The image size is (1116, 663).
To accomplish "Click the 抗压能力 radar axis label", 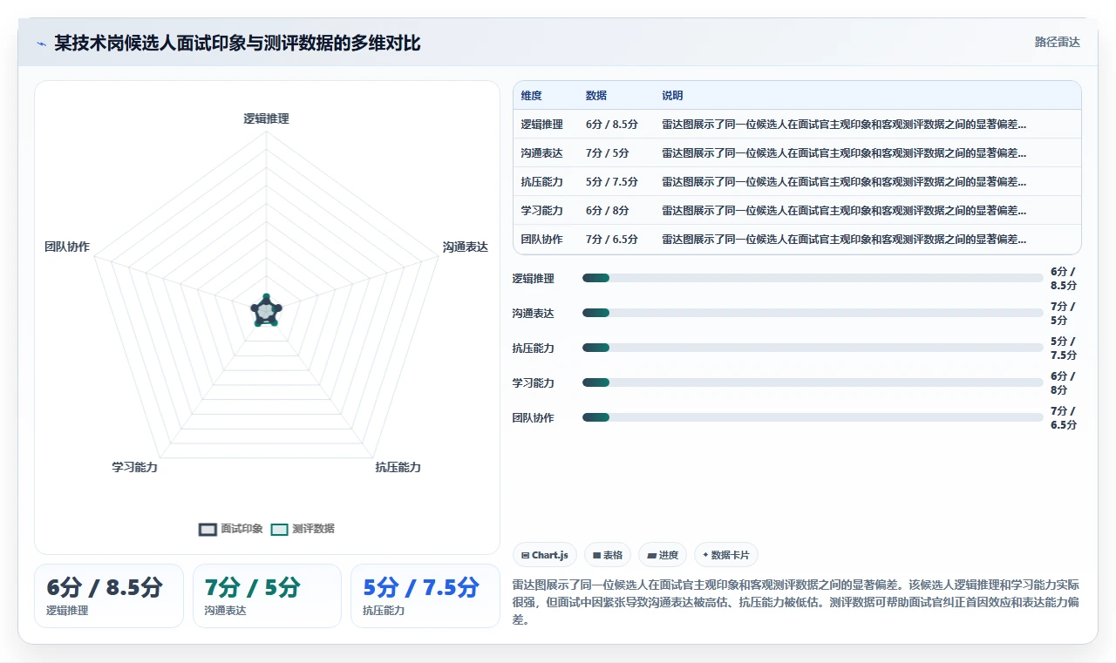I will click(398, 468).
